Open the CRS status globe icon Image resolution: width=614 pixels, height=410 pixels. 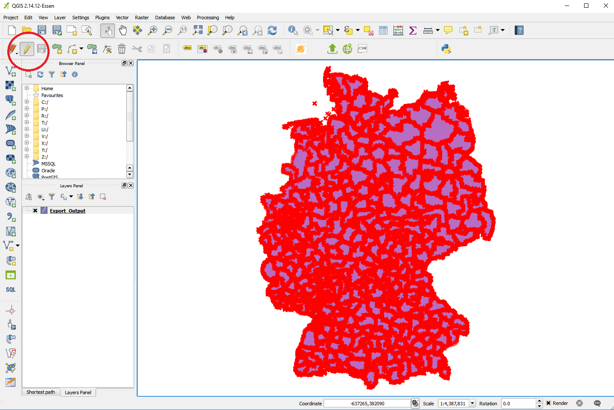click(x=579, y=403)
